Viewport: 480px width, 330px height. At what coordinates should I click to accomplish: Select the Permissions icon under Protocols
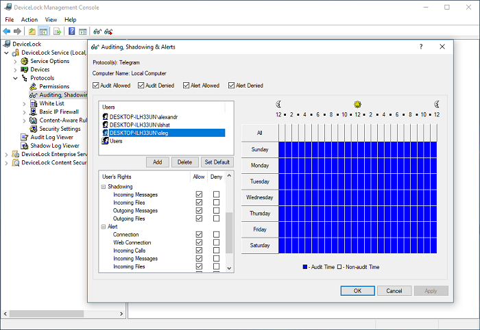tap(33, 86)
